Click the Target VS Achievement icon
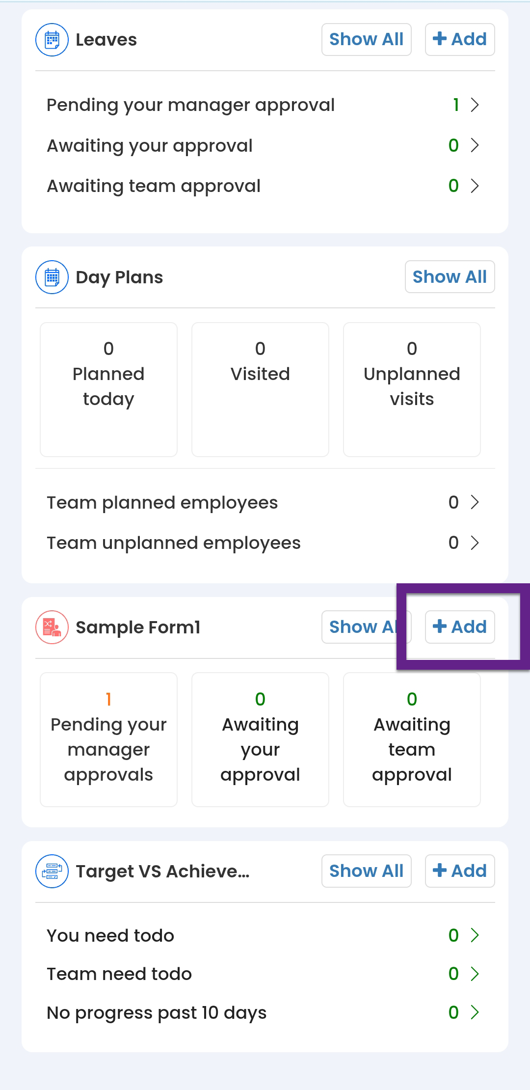The height and width of the screenshot is (1090, 530). tap(52, 872)
